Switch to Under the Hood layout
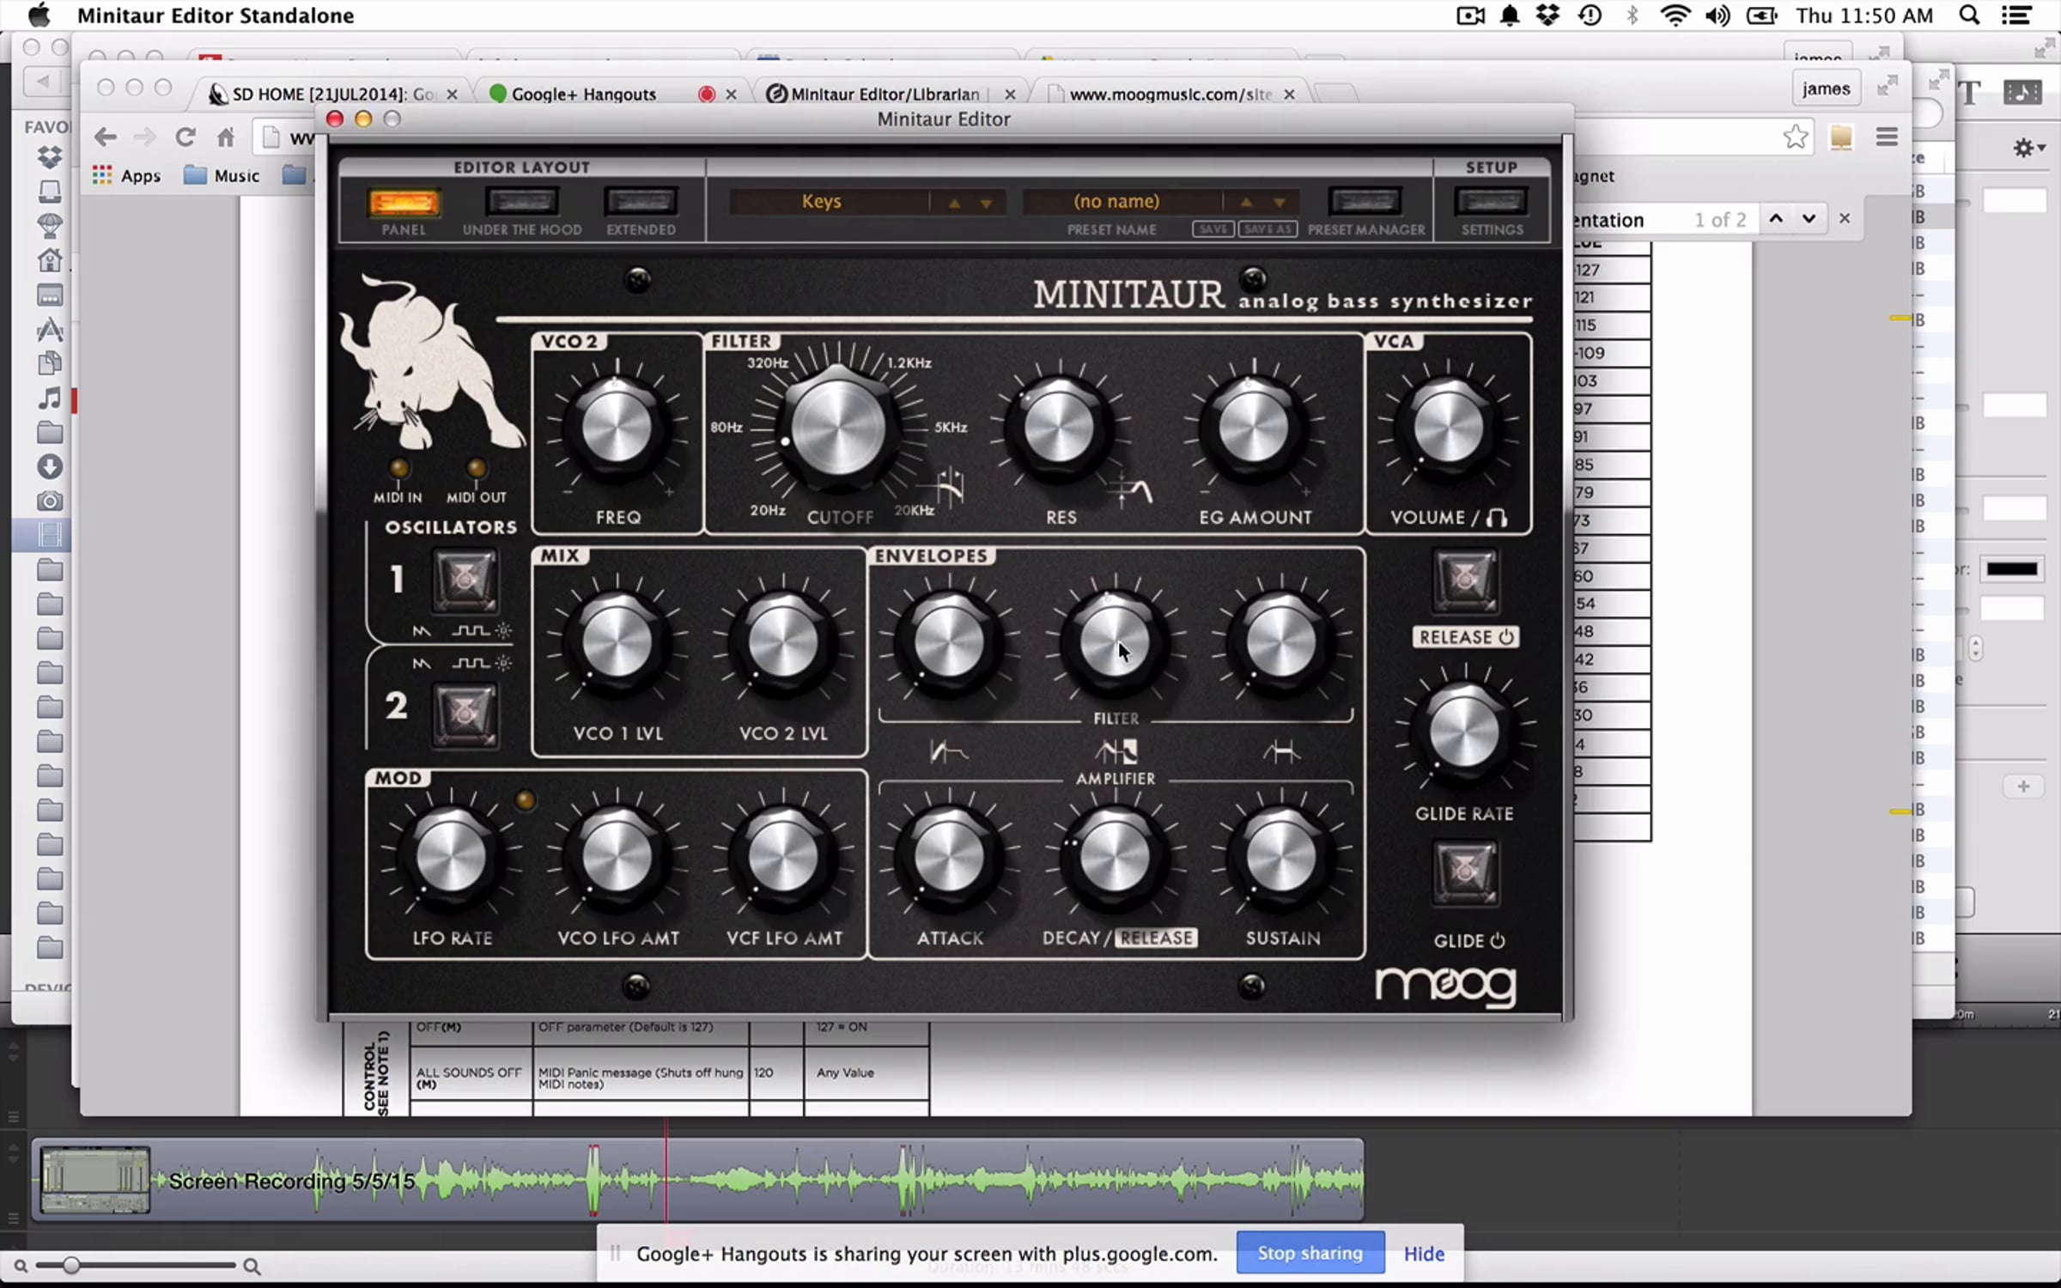Image resolution: width=2061 pixels, height=1288 pixels. click(522, 203)
